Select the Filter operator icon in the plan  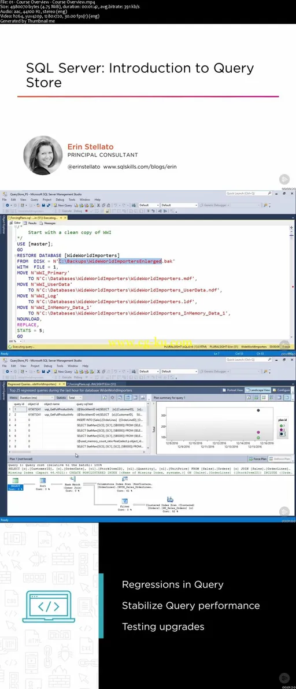coord(124,501)
